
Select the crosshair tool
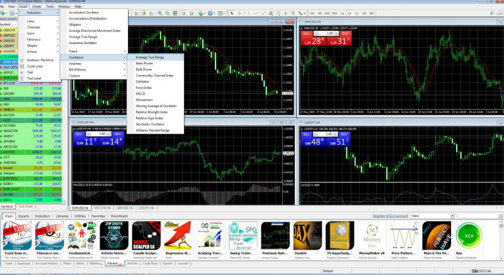click(239, 13)
